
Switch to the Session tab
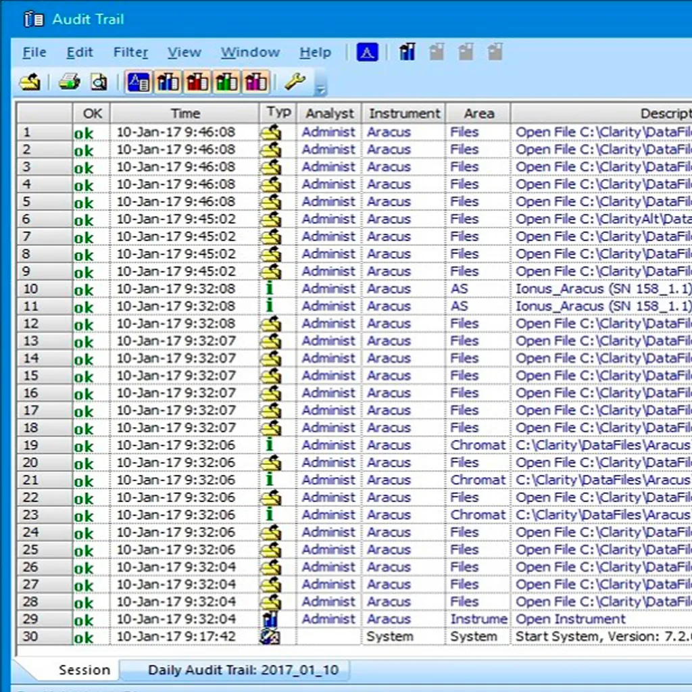tap(84, 670)
